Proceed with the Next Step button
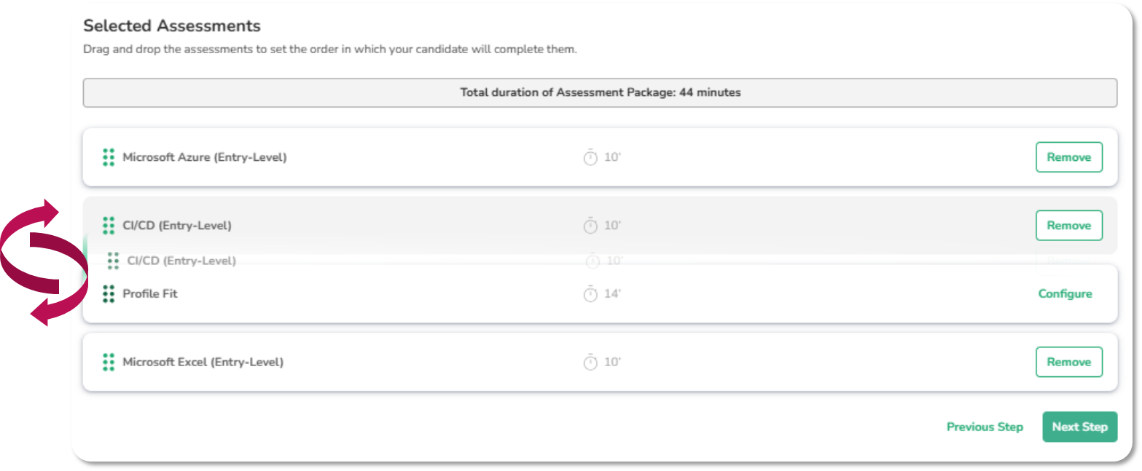Viewport: 1142px width, 471px height. tap(1079, 427)
